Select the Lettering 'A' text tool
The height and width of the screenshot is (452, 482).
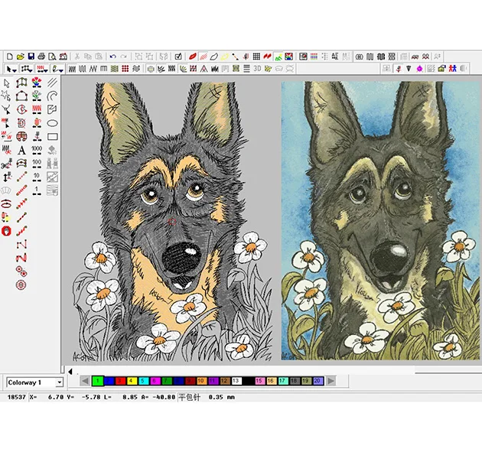[x=21, y=150]
